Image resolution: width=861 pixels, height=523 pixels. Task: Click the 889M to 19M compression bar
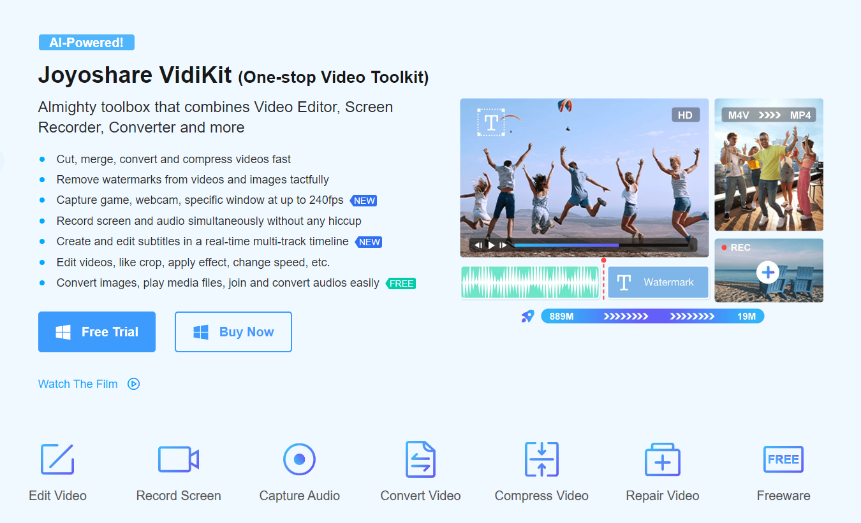point(652,316)
